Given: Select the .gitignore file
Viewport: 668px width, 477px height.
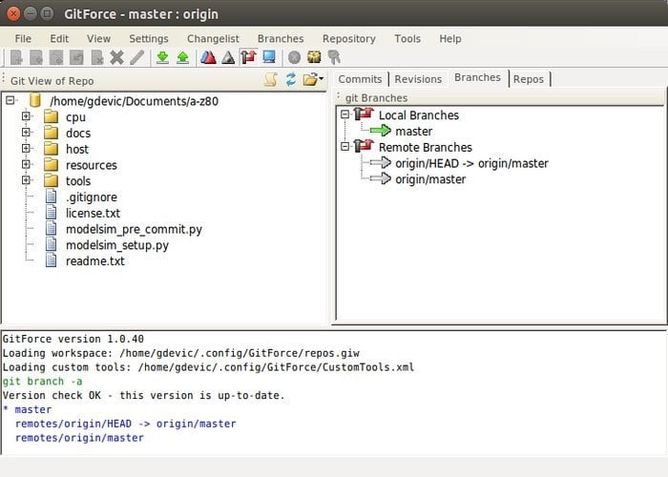Looking at the screenshot, I should [x=92, y=197].
